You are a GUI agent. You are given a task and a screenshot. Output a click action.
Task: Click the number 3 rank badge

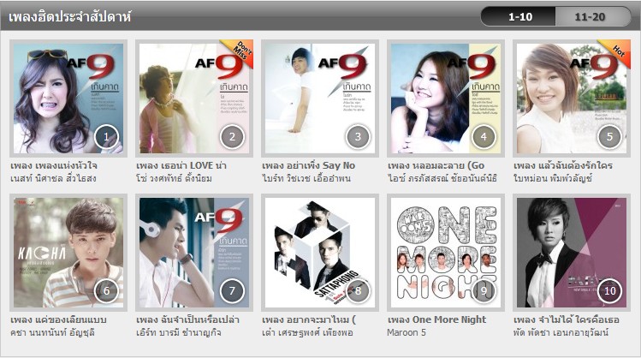click(358, 137)
